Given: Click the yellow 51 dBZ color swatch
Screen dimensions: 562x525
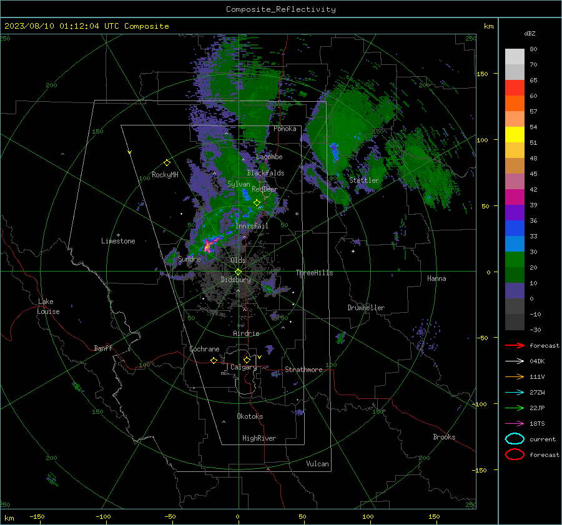Looking at the screenshot, I should click(x=515, y=134).
